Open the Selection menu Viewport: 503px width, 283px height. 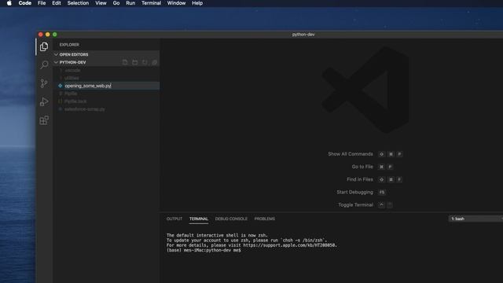(78, 3)
